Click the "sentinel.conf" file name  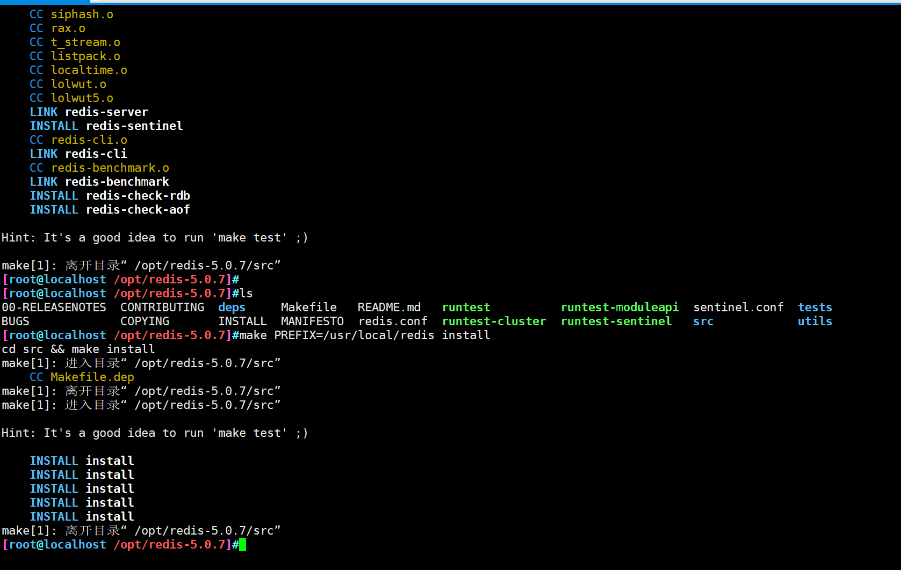pyautogui.click(x=739, y=308)
